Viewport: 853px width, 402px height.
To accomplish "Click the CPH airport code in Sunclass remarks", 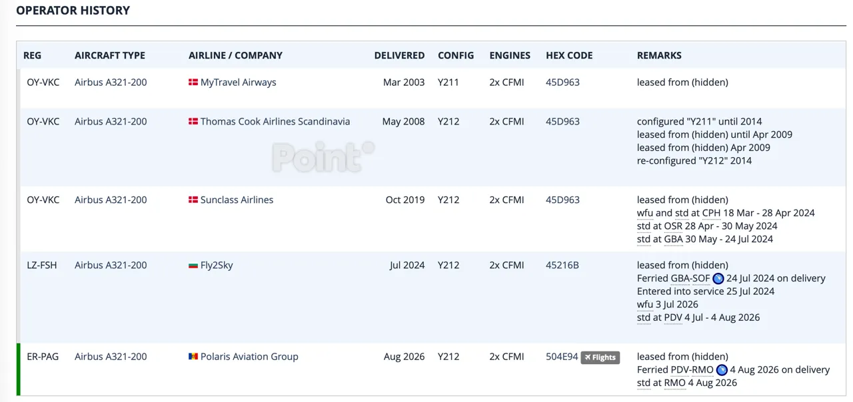I will [x=711, y=213].
